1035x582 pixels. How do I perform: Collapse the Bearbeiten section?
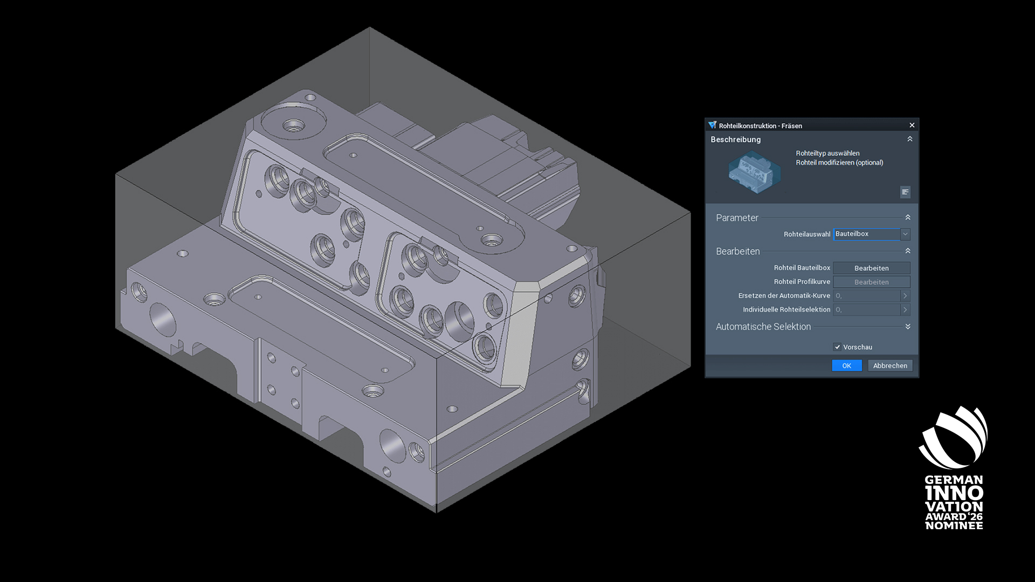coord(908,251)
